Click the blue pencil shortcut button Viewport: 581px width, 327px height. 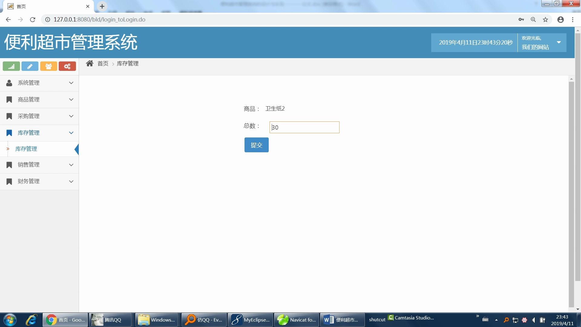30,66
